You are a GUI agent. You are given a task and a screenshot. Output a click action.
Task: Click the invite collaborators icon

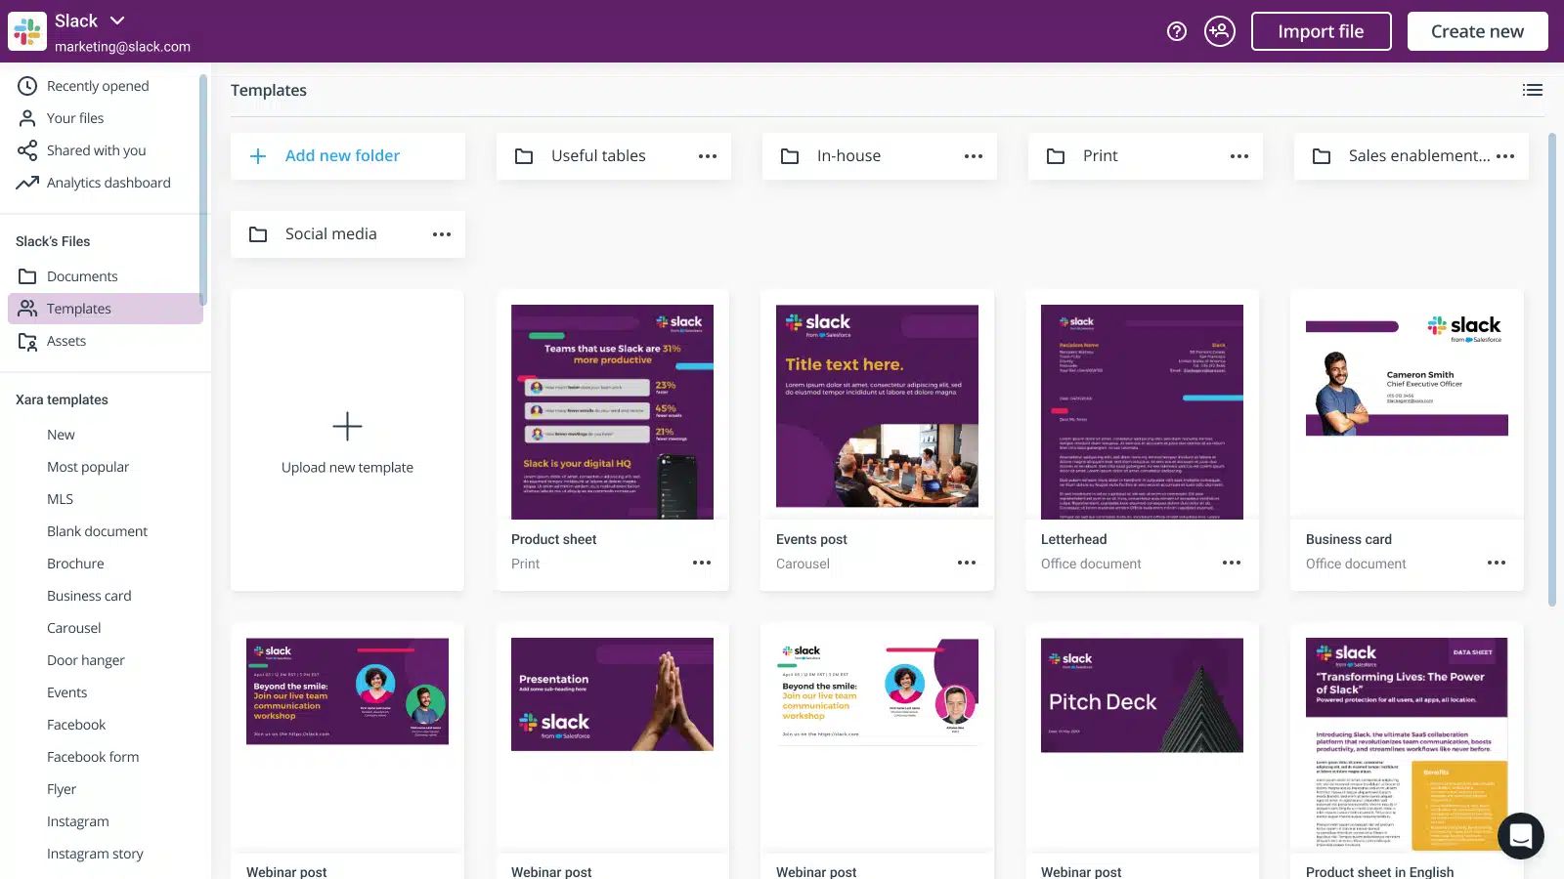point(1220,31)
